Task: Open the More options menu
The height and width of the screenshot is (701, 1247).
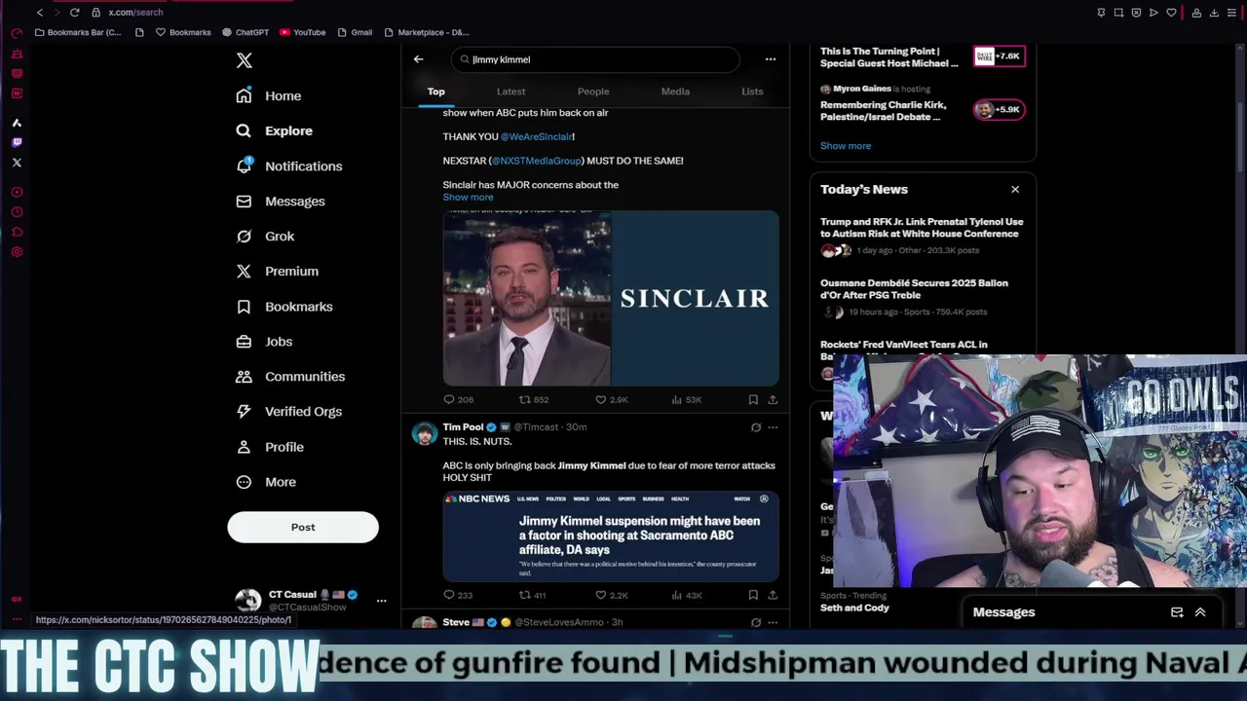Action: click(x=266, y=481)
